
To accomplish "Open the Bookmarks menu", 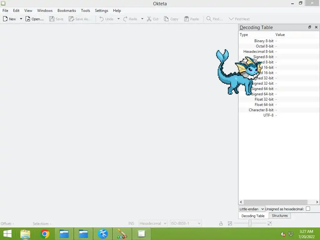I will [67, 11].
